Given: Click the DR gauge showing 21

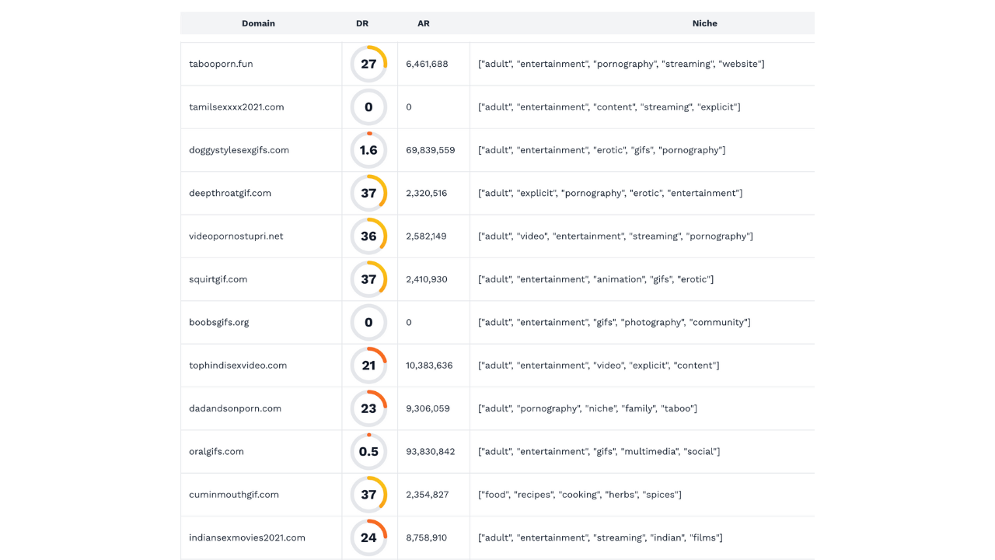Looking at the screenshot, I should 368,365.
